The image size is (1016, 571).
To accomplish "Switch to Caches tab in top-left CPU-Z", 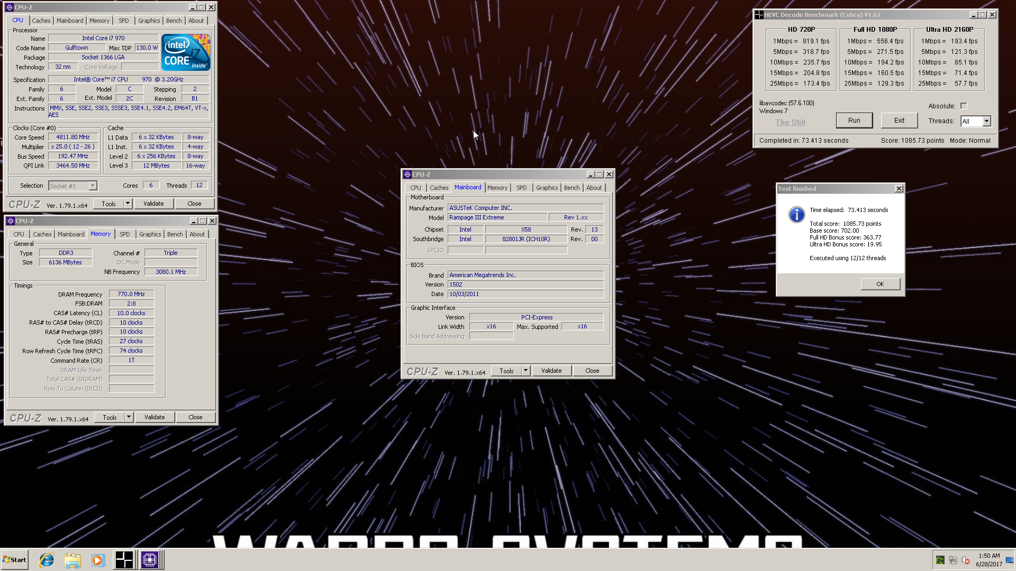I will click(41, 21).
